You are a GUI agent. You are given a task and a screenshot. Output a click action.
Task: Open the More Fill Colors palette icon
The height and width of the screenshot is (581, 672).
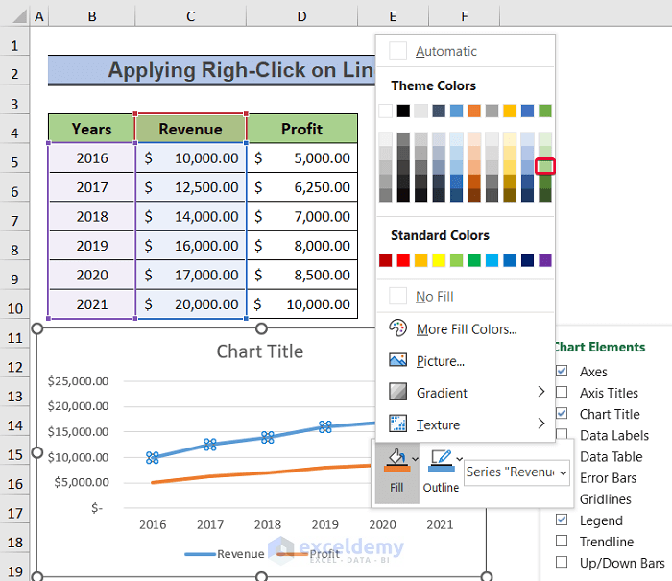397,328
